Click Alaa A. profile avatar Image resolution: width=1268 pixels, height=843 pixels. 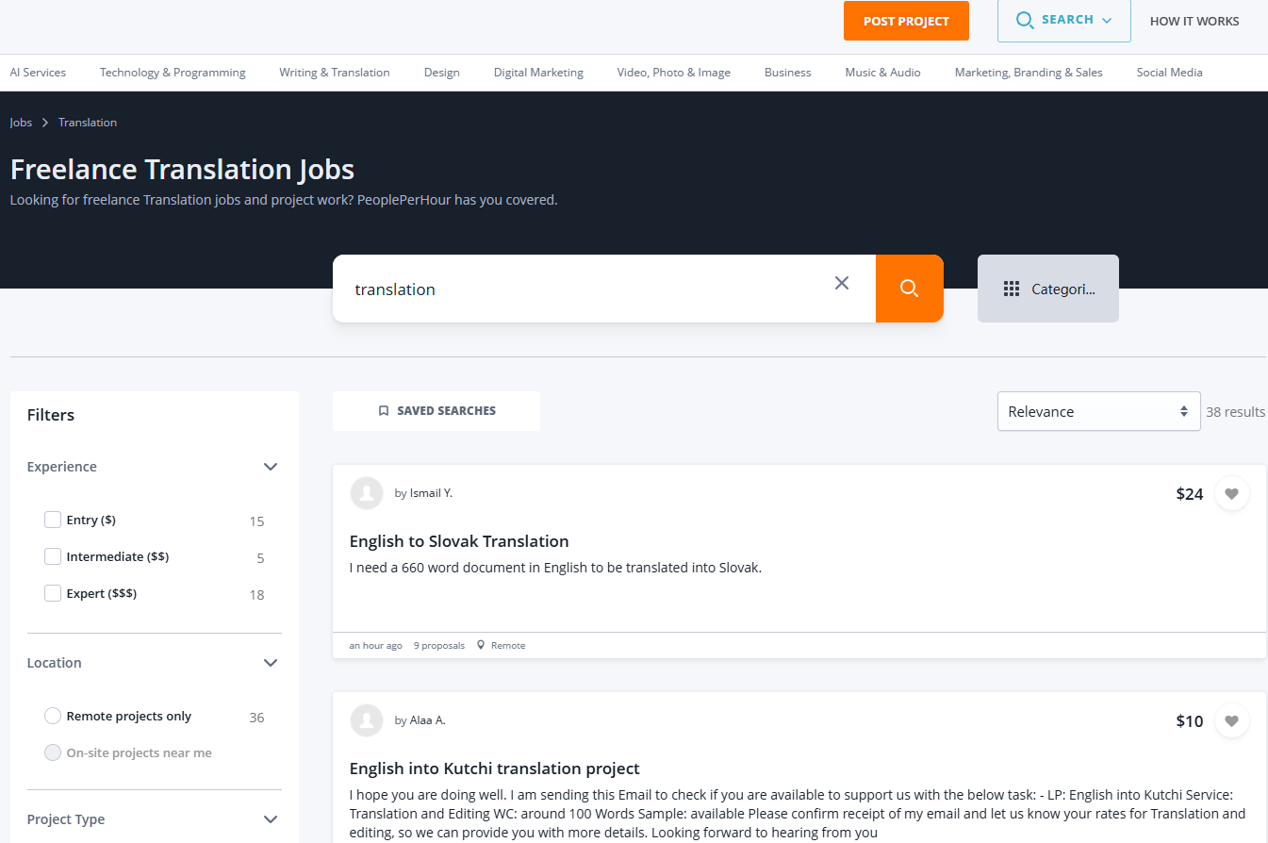367,720
